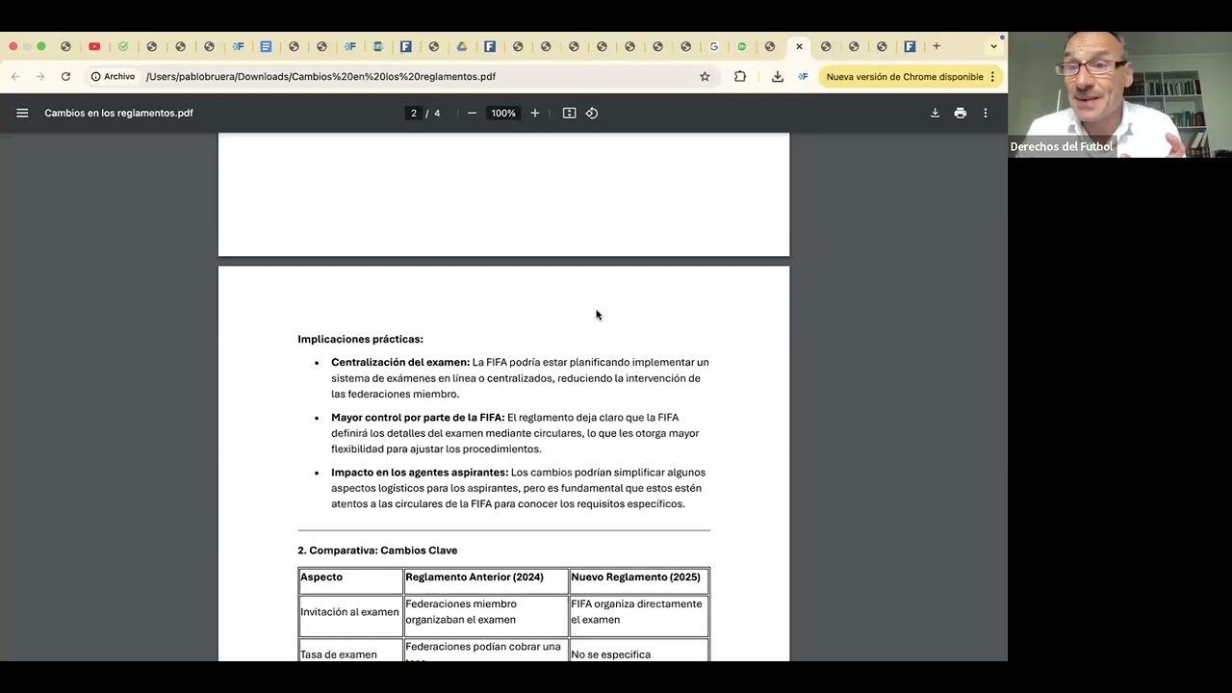
Task: Zoom out of the PDF document
Action: click(472, 113)
